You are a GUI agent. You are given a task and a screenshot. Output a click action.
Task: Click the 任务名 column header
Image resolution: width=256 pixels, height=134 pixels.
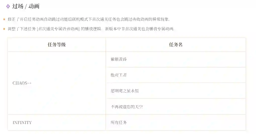click(176, 44)
